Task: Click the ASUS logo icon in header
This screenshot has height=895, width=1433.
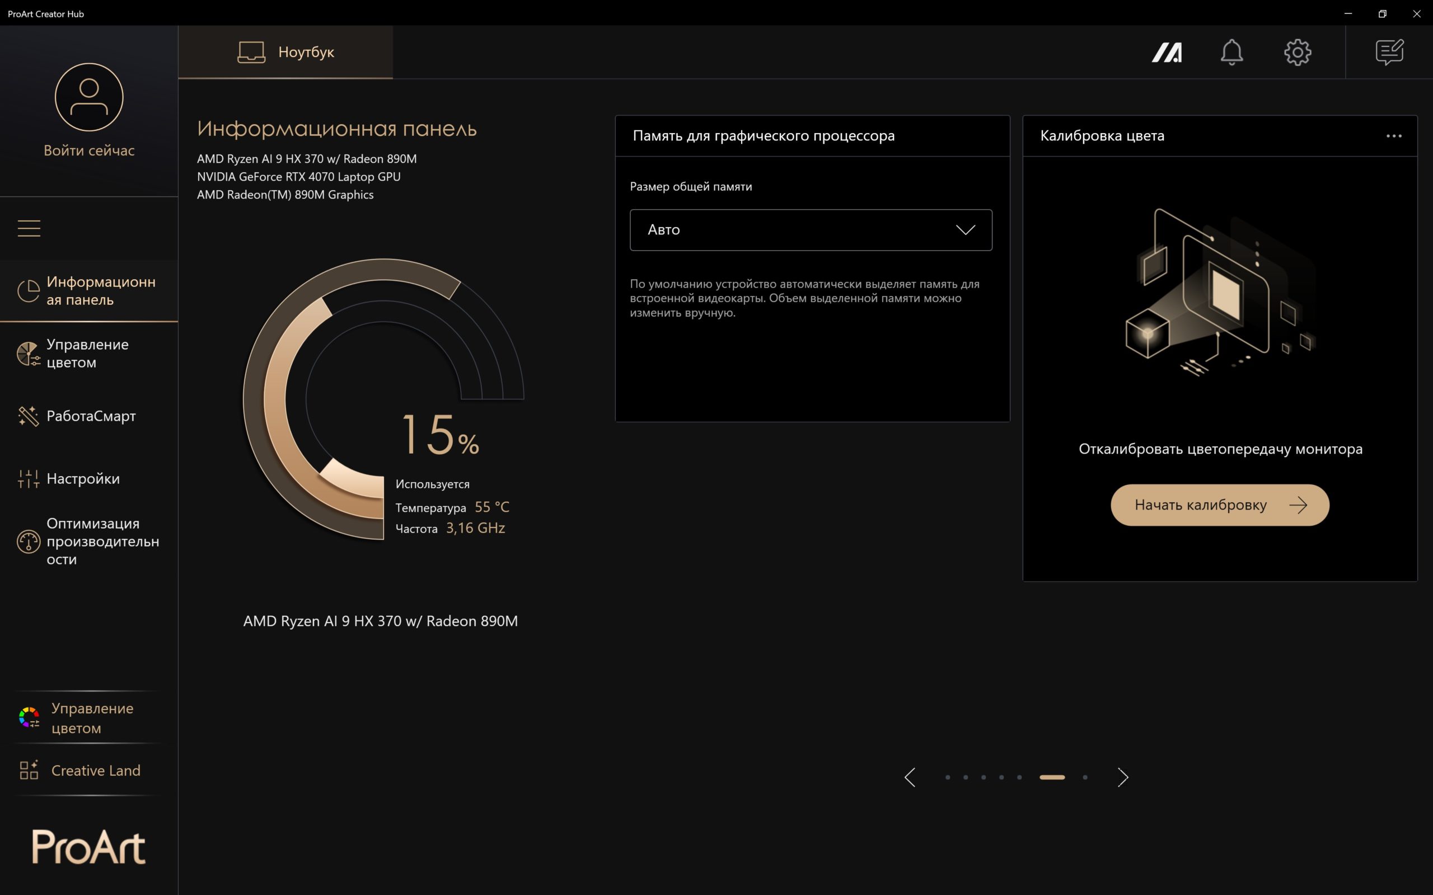Action: [x=1167, y=52]
